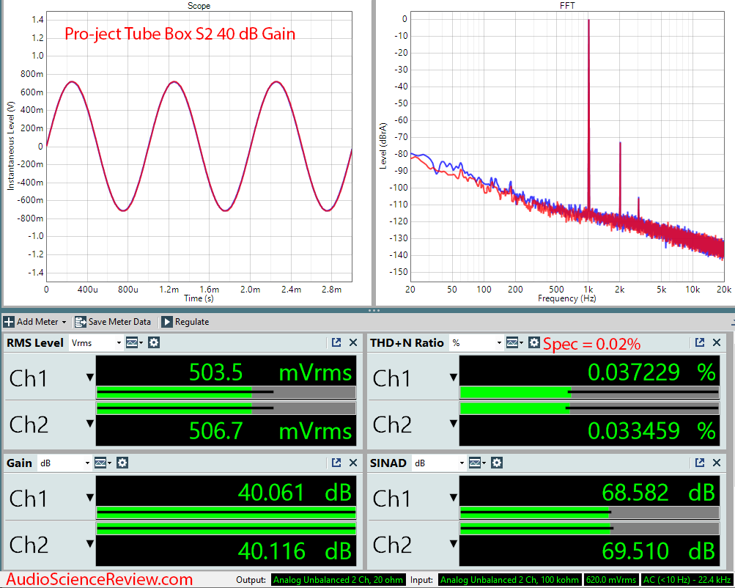Expand Ch2 arrow in Gain meter

[89, 544]
